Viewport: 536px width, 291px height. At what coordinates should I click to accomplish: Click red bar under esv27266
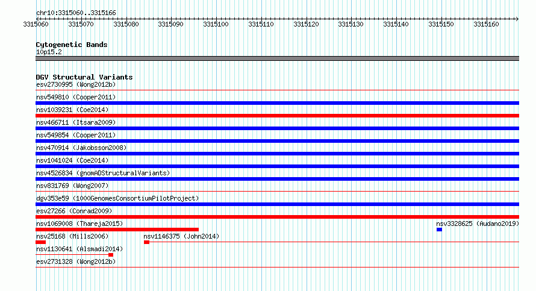coord(277,217)
